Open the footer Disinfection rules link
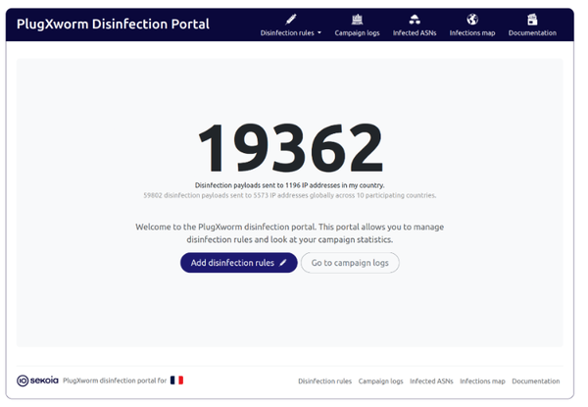This screenshot has width=588, height=407. [x=324, y=382]
